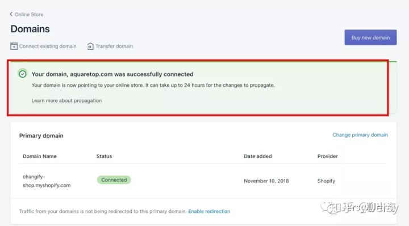Click the Domain Name column header
Screen dimensions: 409x226
(x=40, y=156)
